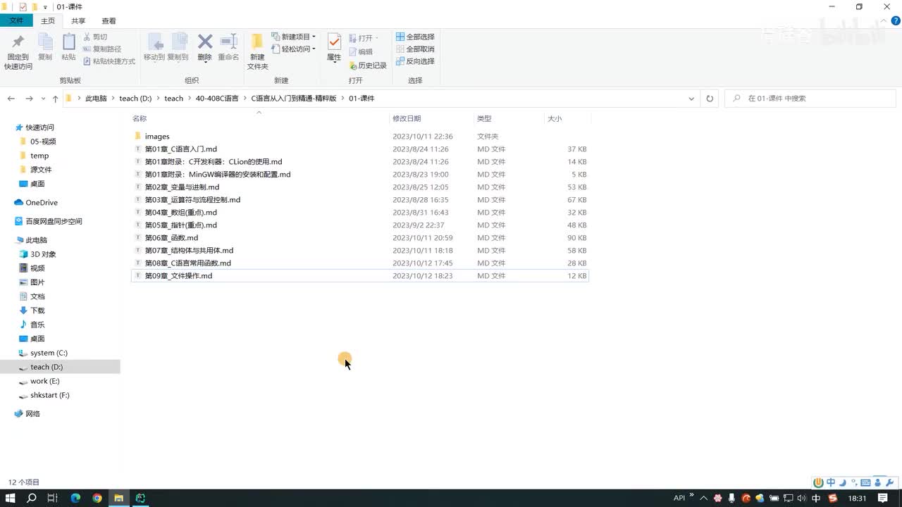This screenshot has height=507, width=902.
Task: Select file 第05章_指针(重点).md
Action: click(181, 225)
